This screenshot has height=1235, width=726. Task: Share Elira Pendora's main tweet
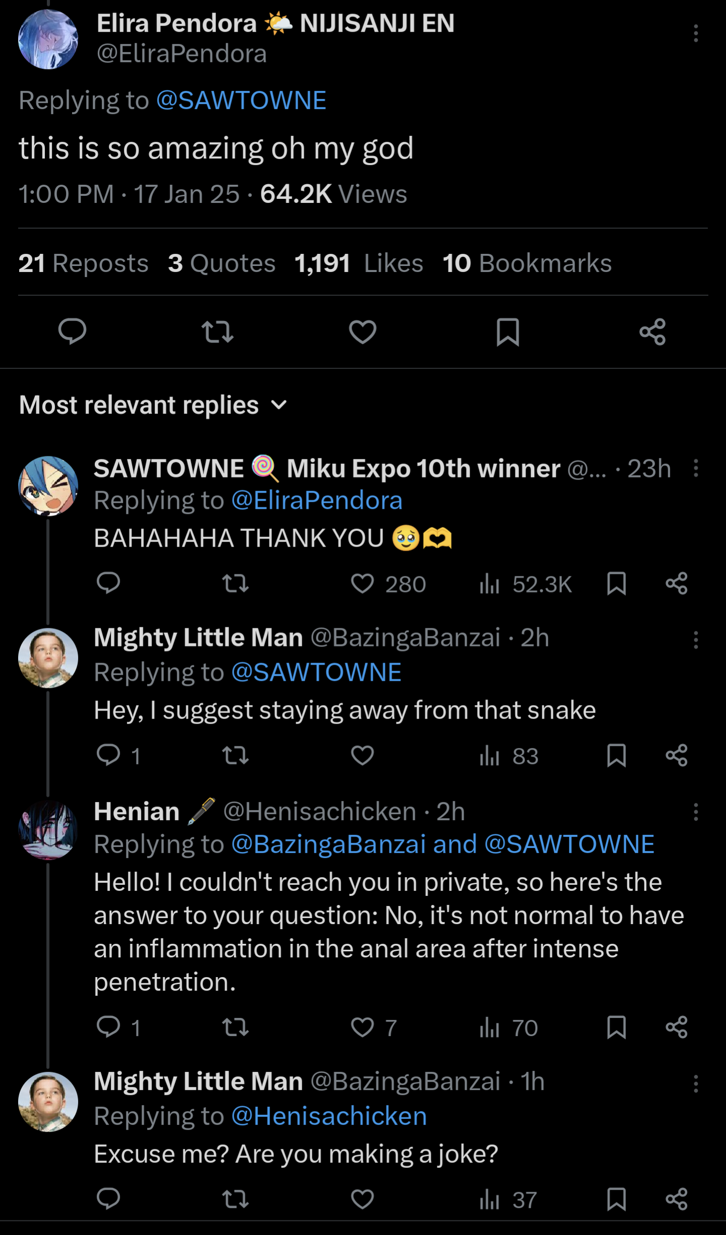coord(652,332)
